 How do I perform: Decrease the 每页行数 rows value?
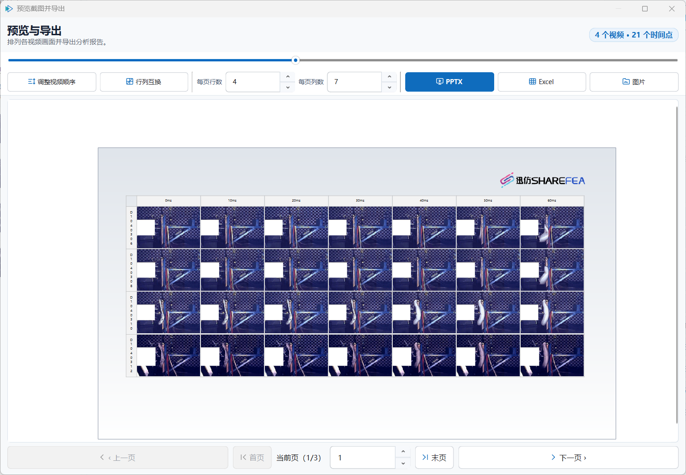288,87
